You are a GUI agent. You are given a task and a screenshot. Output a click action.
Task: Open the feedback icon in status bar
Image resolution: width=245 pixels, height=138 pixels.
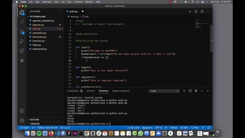pos(203,128)
